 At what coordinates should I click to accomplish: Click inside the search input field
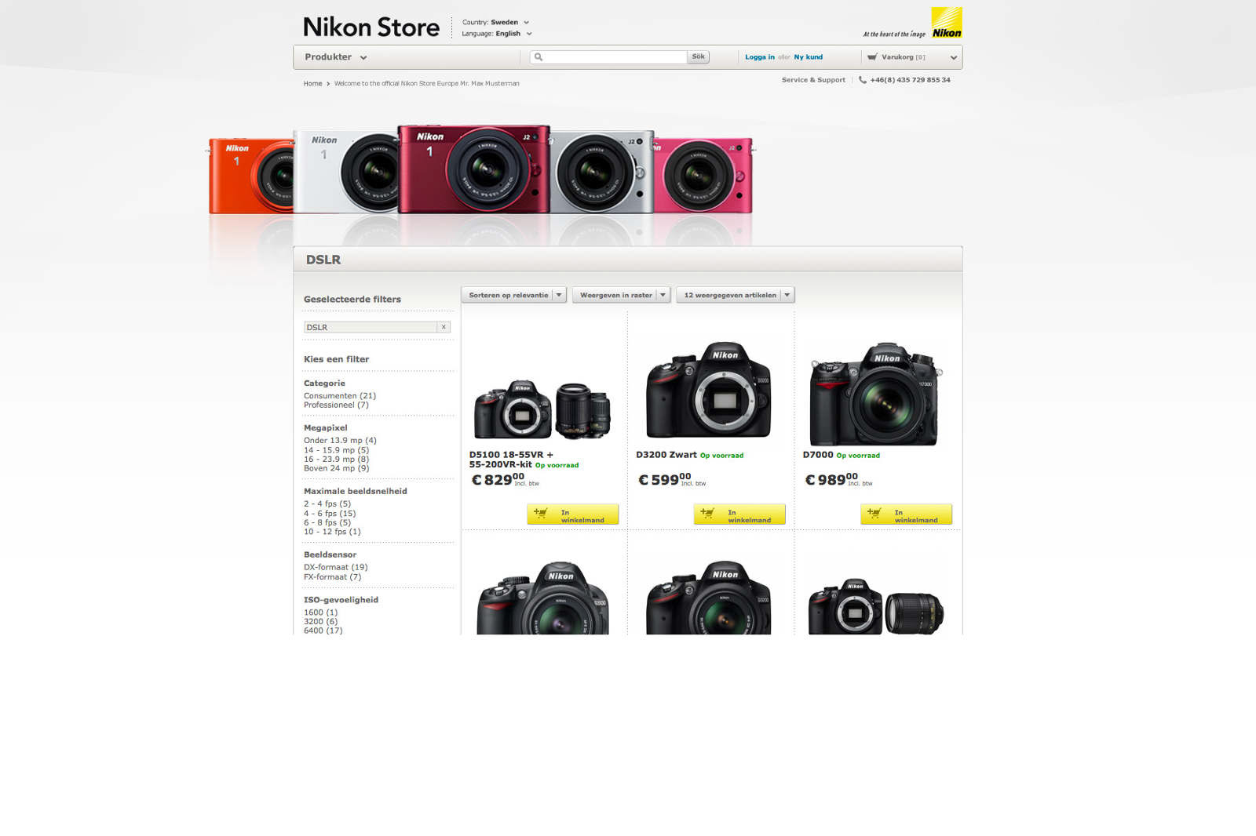click(615, 57)
